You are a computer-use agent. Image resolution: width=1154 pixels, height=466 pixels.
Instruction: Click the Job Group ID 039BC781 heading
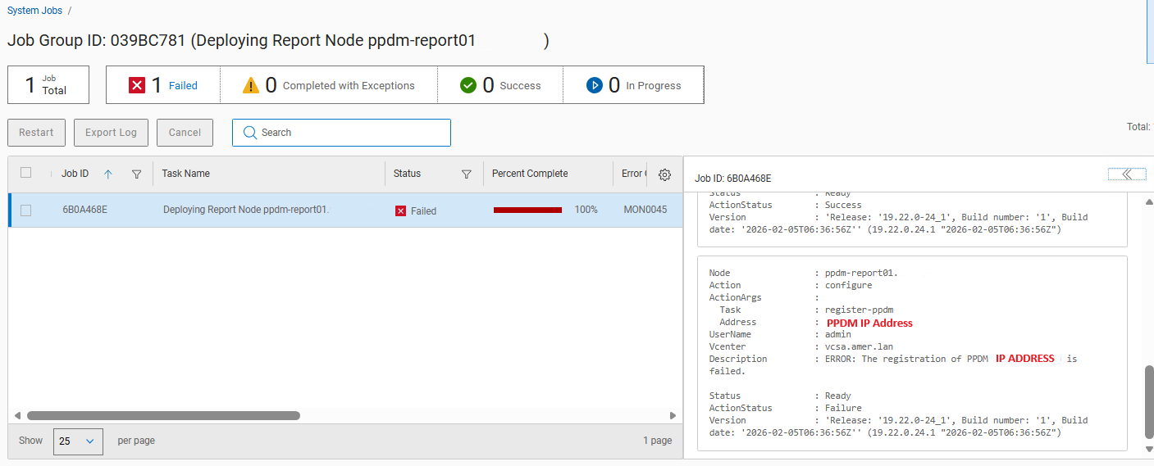(278, 40)
